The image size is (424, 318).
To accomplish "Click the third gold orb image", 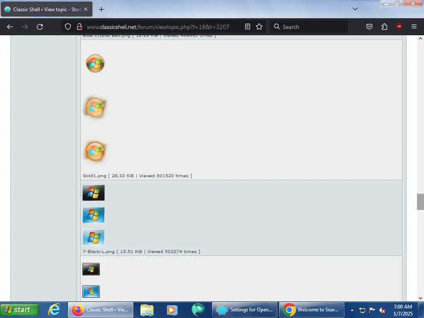I will pos(95,151).
